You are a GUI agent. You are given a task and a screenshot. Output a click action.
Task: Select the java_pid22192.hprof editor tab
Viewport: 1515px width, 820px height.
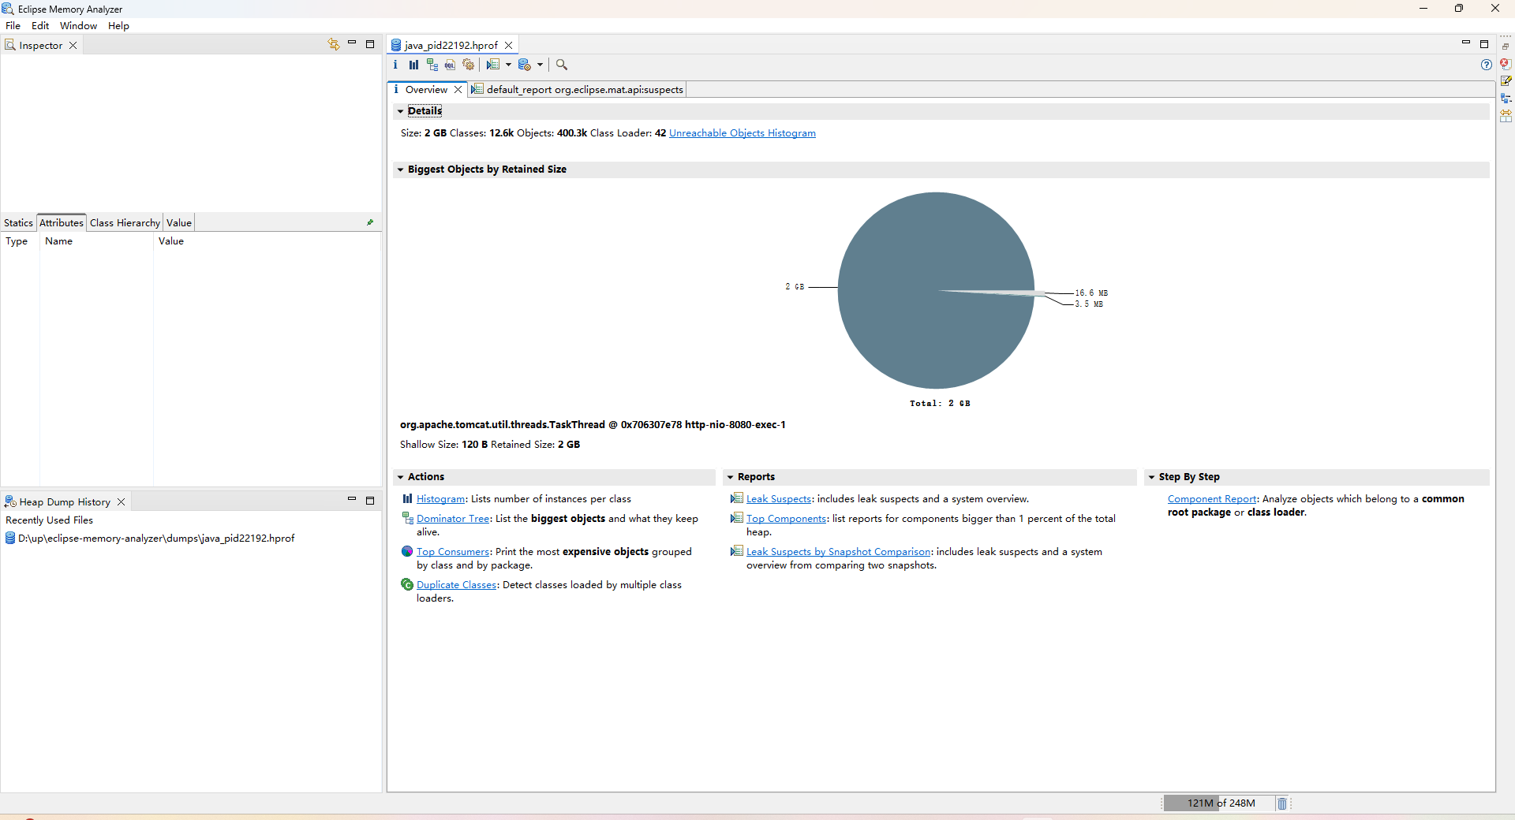pyautogui.click(x=451, y=46)
